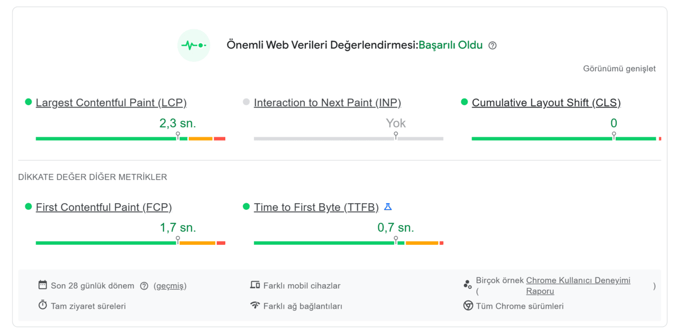Click the green pulse assessment icon
Image resolution: width=676 pixels, height=332 pixels.
tap(194, 45)
